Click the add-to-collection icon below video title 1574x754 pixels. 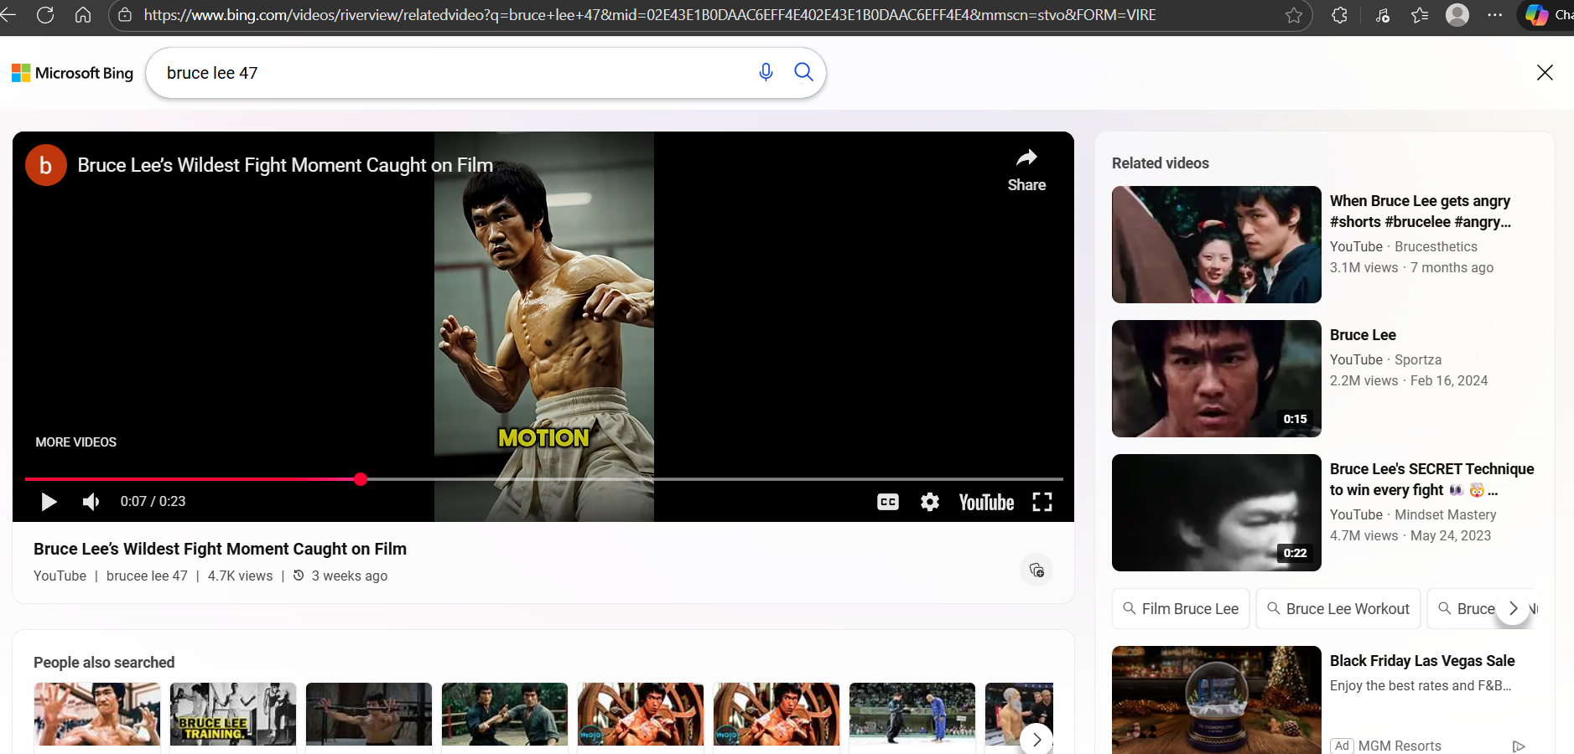coord(1036,570)
